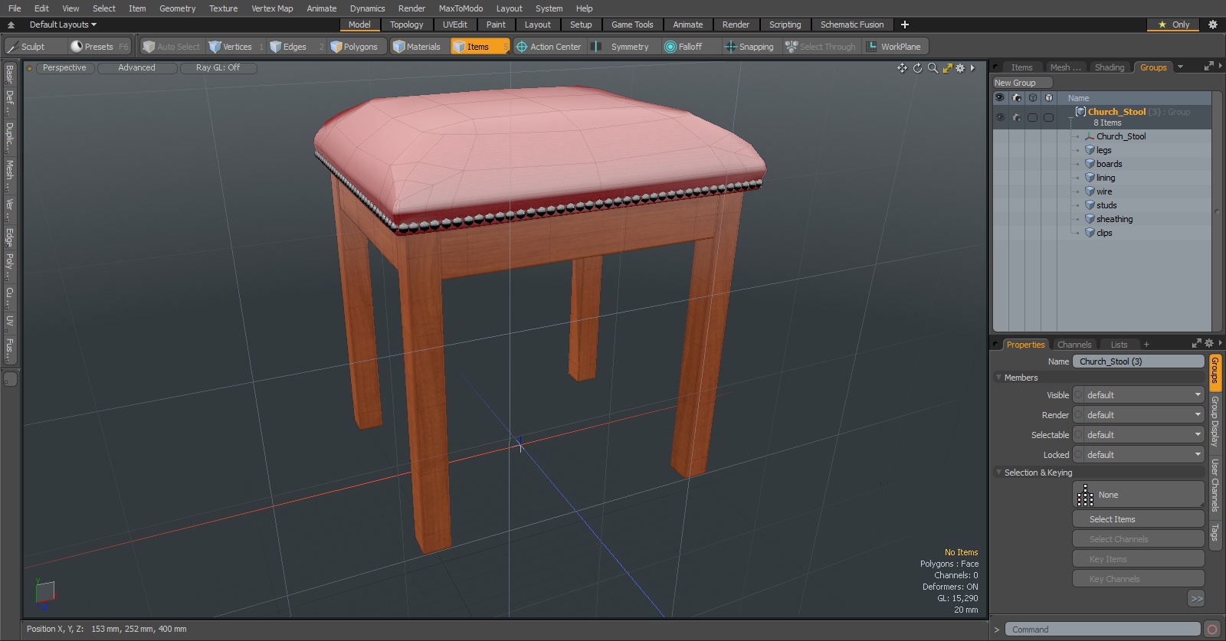Click the visibility eye column header
Image resolution: width=1226 pixels, height=641 pixels.
coord(999,98)
